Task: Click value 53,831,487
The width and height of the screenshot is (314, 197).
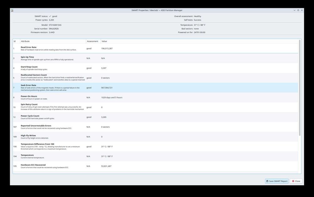Action: point(106,166)
